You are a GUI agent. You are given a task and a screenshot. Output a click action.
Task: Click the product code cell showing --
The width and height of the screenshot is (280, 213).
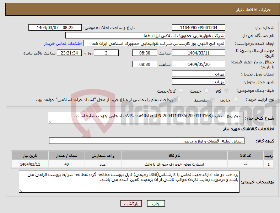click(x=246, y=164)
